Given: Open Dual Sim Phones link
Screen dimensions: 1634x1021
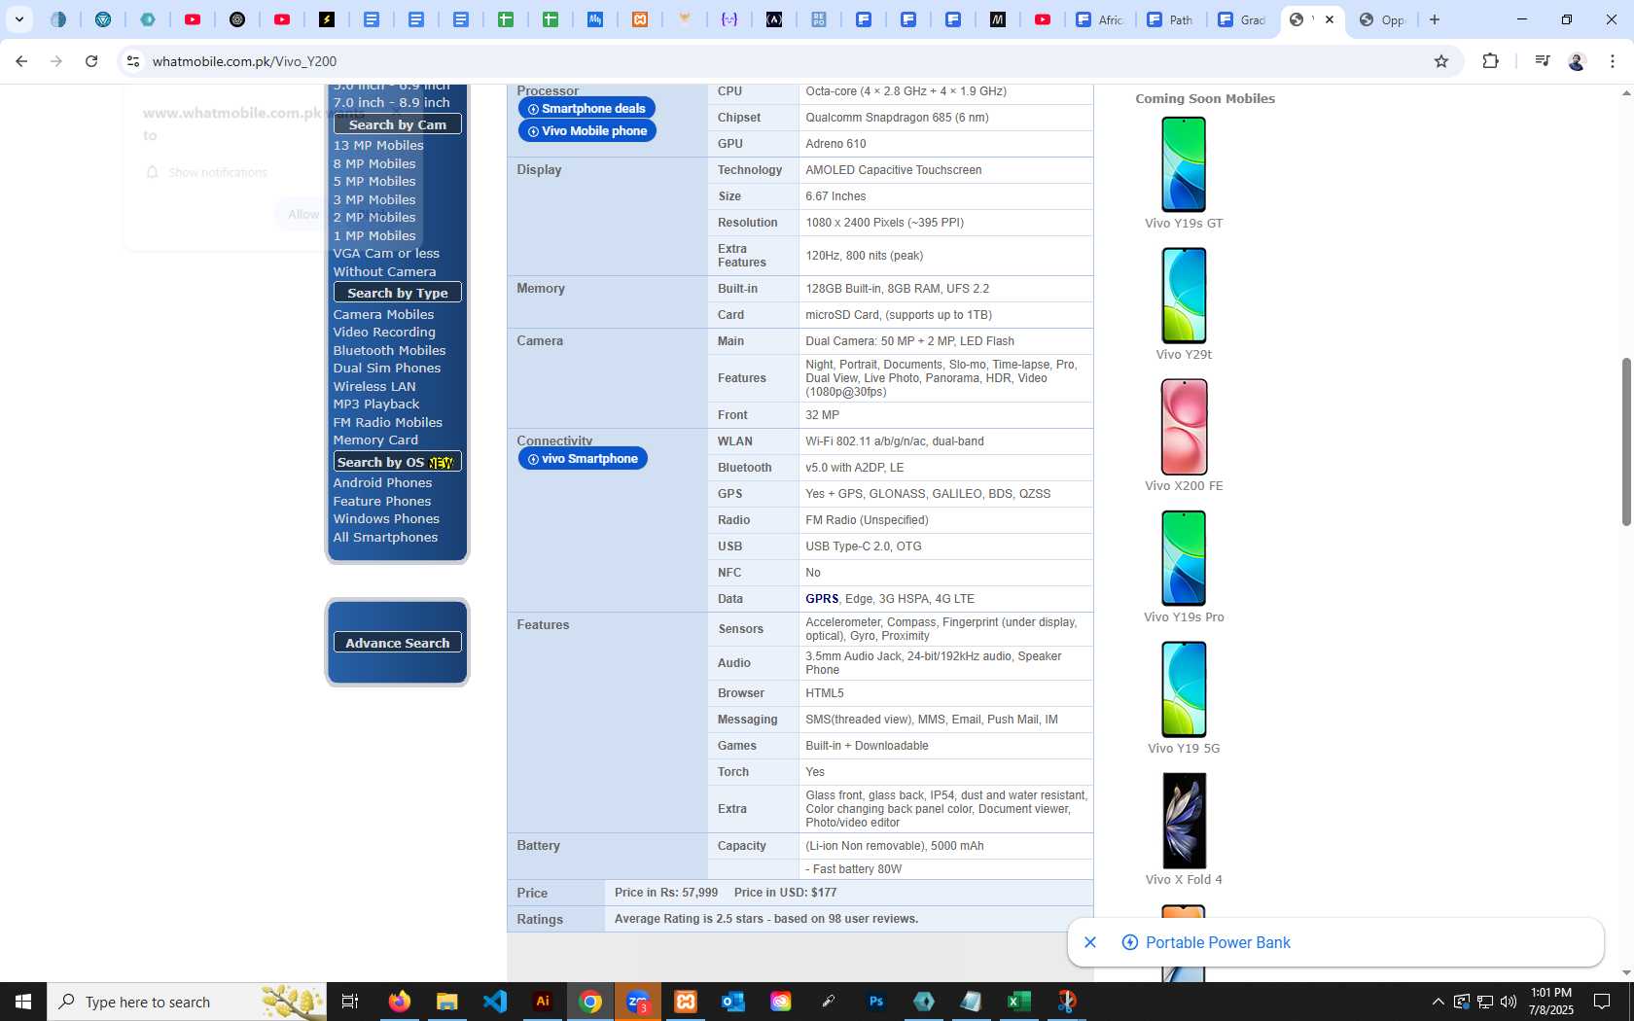Looking at the screenshot, I should [387, 369].
